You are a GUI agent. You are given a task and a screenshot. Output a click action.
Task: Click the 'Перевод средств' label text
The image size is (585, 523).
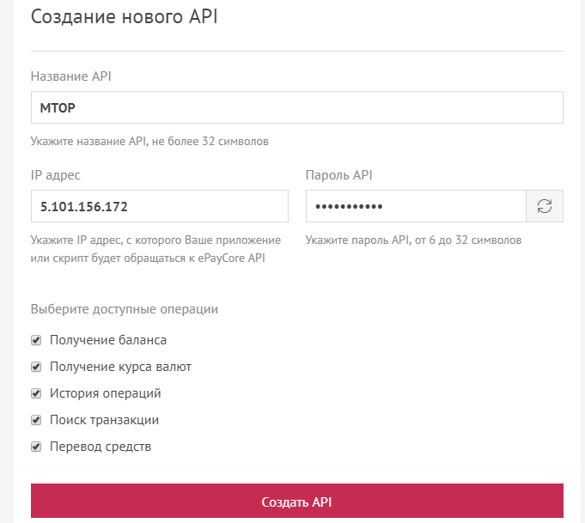coord(101,447)
